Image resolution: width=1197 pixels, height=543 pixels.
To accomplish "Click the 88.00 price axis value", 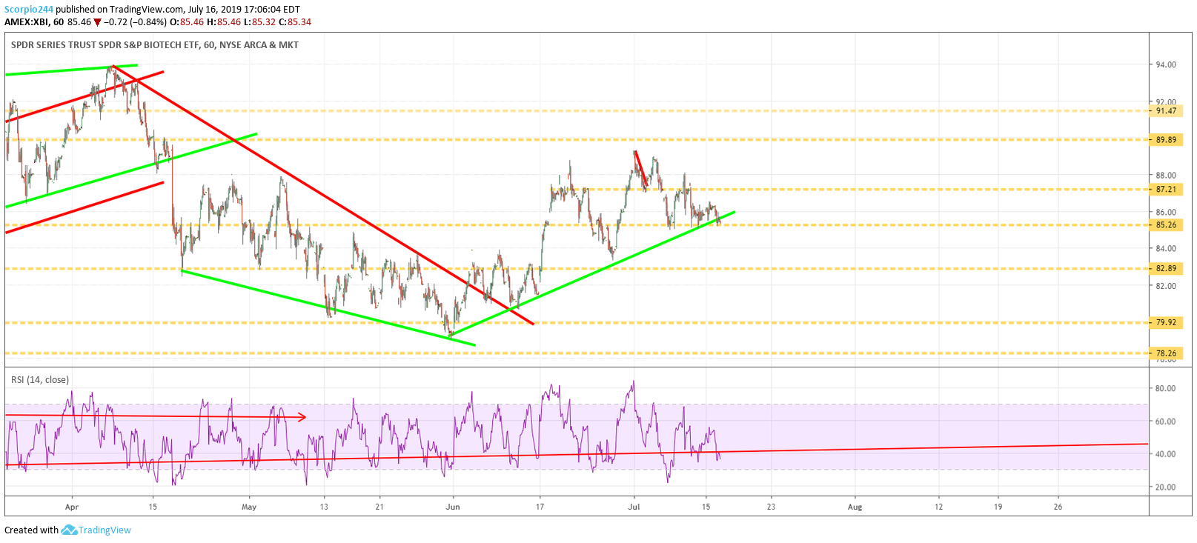I will click(x=1166, y=176).
